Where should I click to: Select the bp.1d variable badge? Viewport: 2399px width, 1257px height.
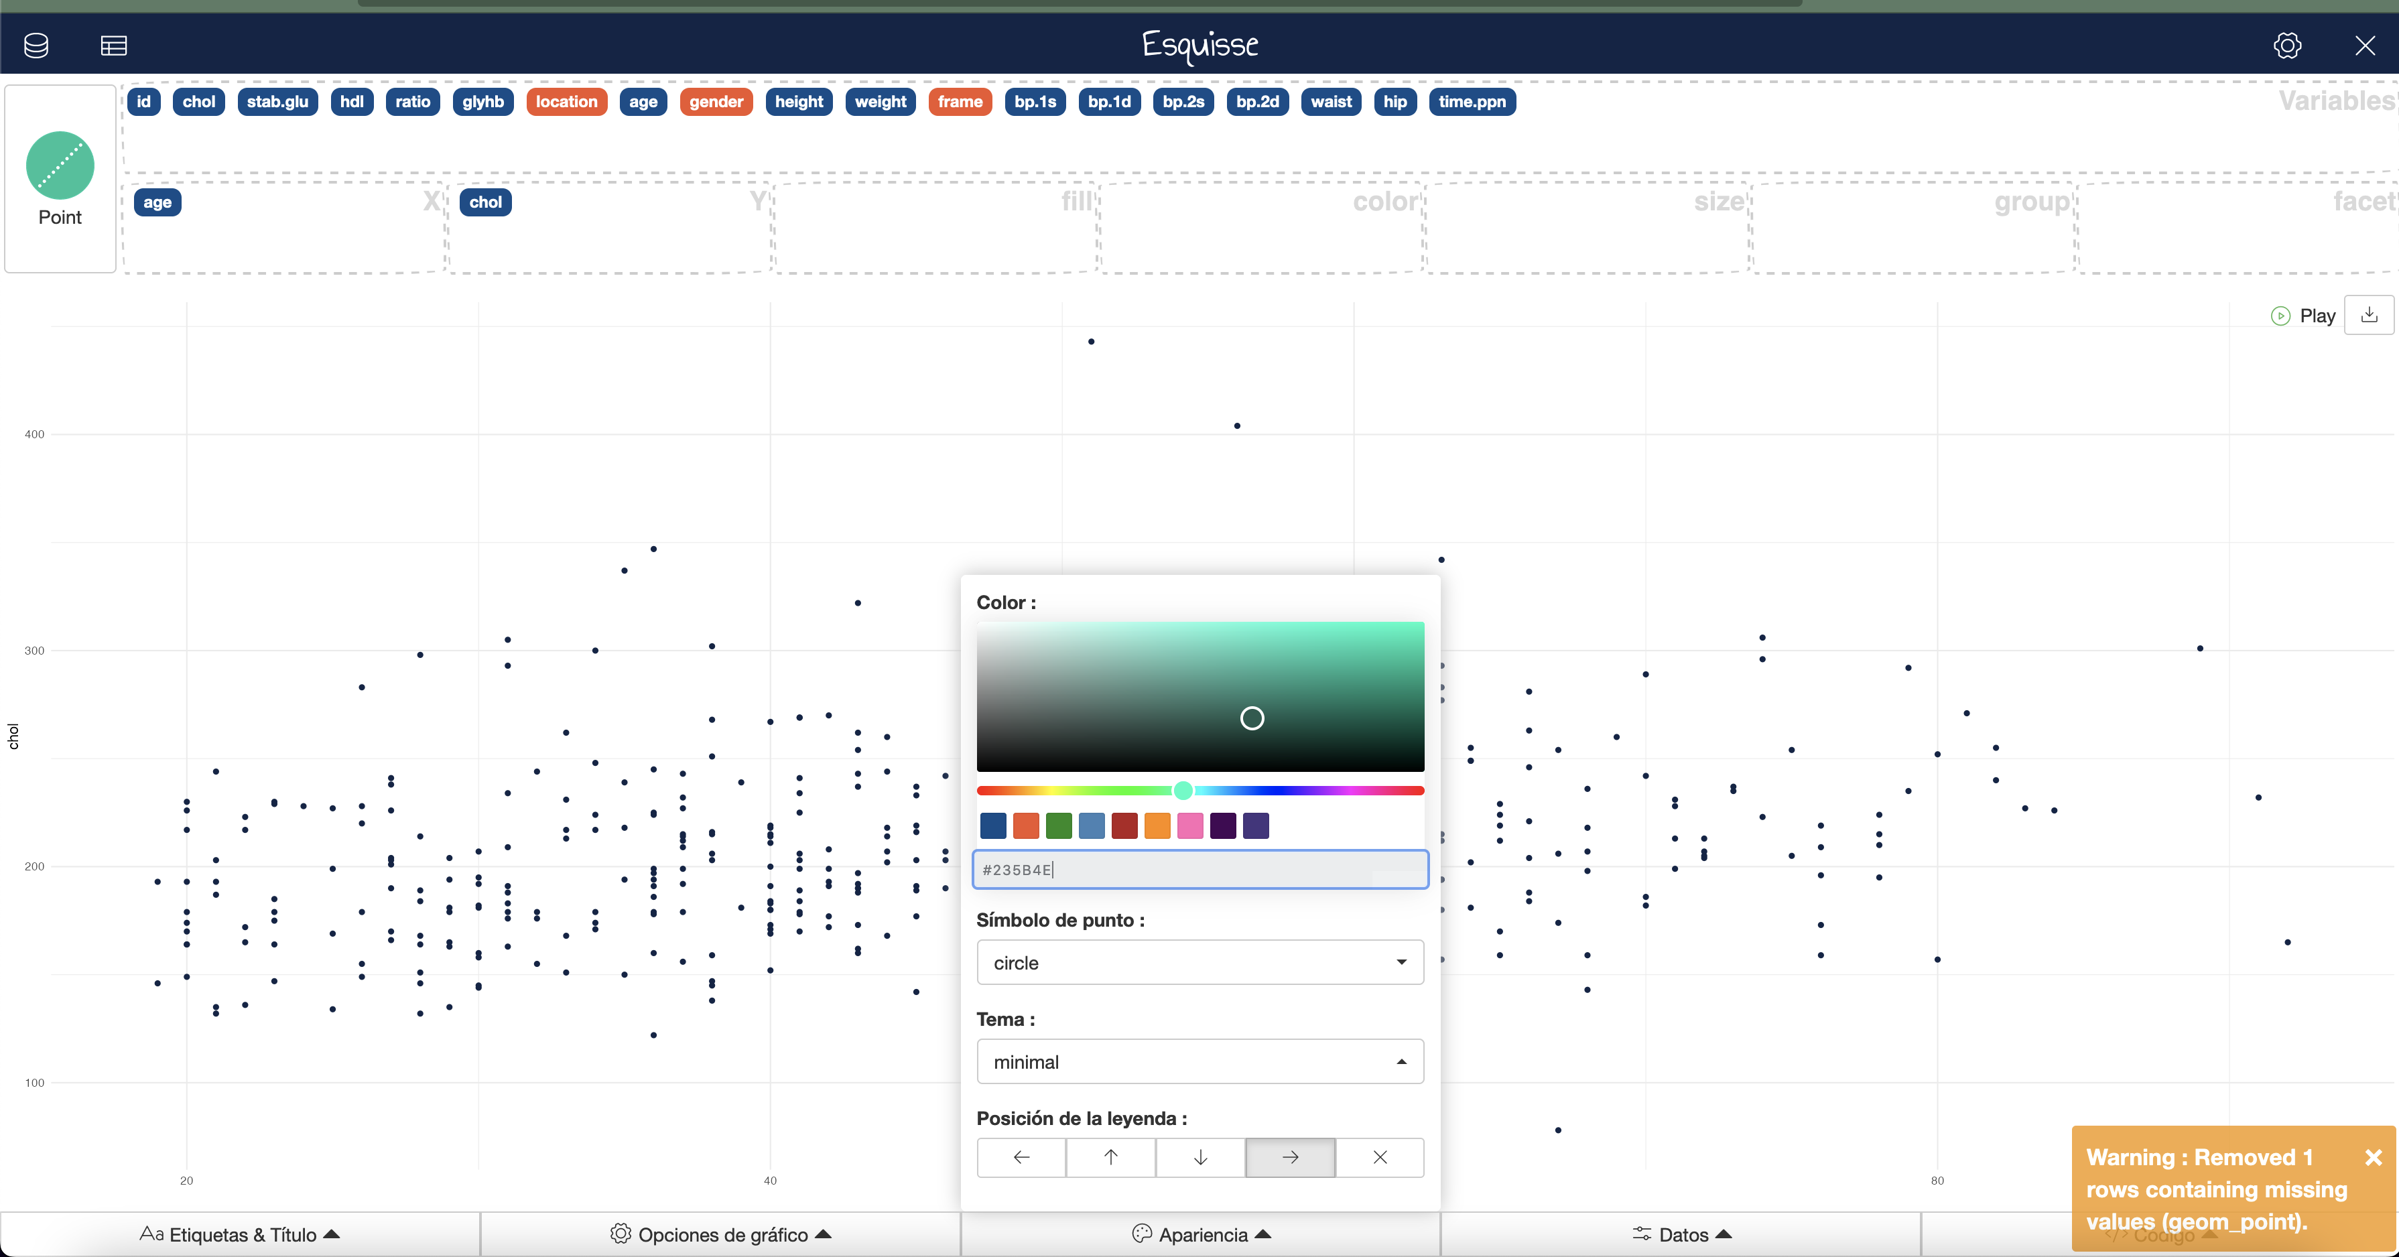tap(1109, 101)
